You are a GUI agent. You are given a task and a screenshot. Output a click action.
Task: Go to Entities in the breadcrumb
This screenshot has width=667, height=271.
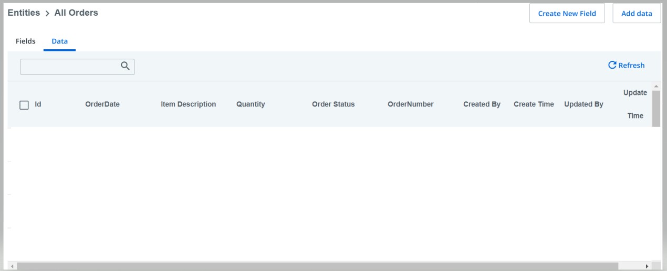coord(24,13)
